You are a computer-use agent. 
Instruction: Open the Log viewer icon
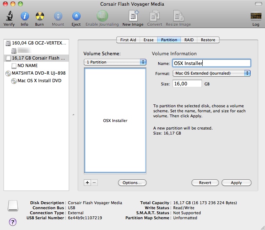[256, 16]
